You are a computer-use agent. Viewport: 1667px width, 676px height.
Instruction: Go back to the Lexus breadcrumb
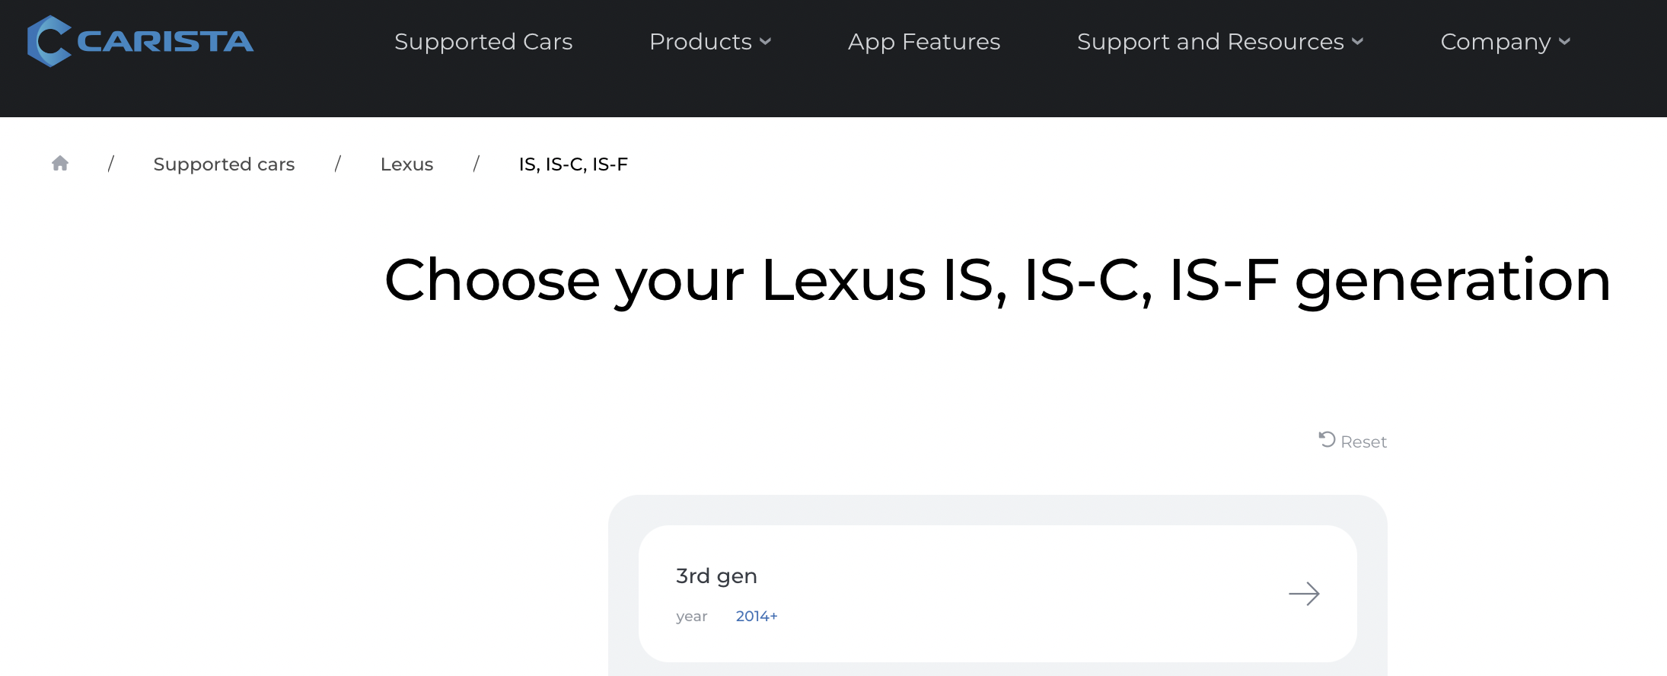[x=406, y=164]
